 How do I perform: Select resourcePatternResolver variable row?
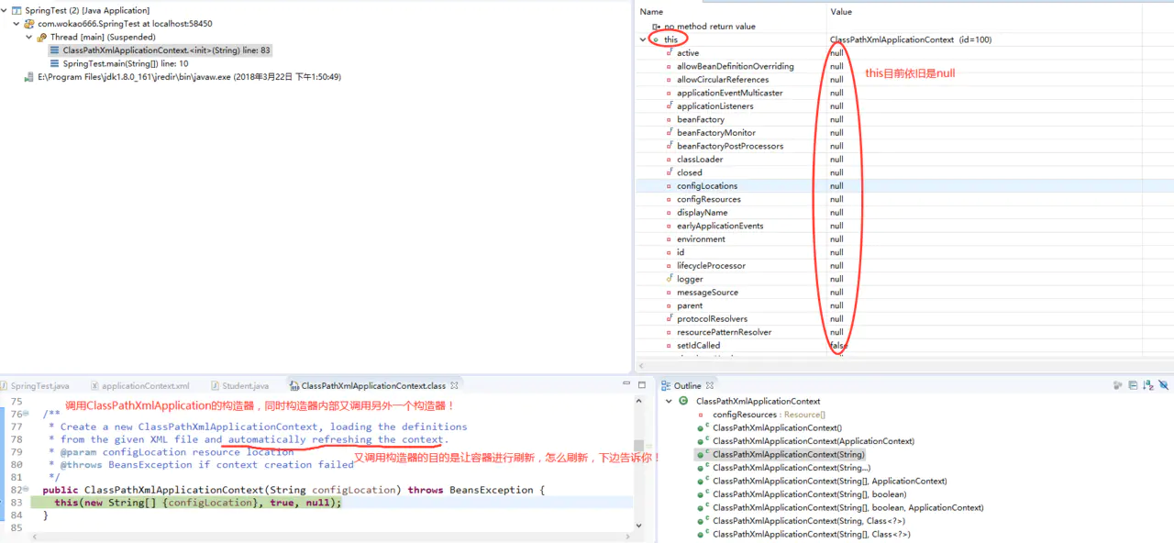(724, 332)
